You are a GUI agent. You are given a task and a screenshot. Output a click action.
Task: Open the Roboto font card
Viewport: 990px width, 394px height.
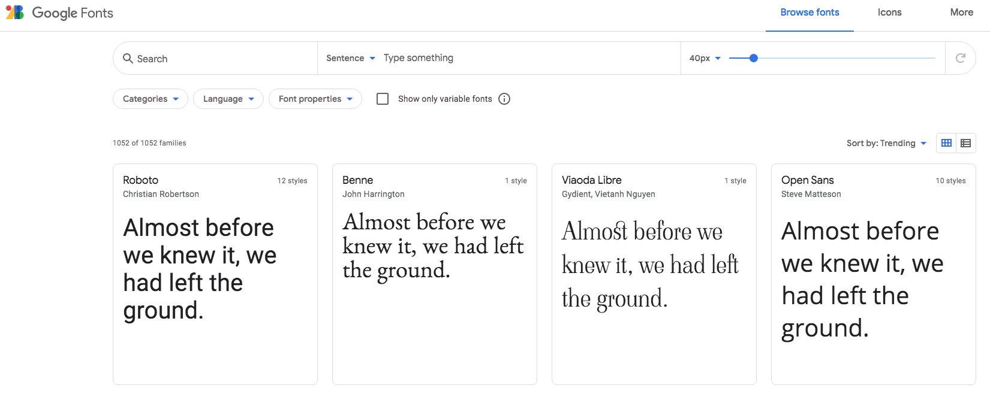coord(215,274)
